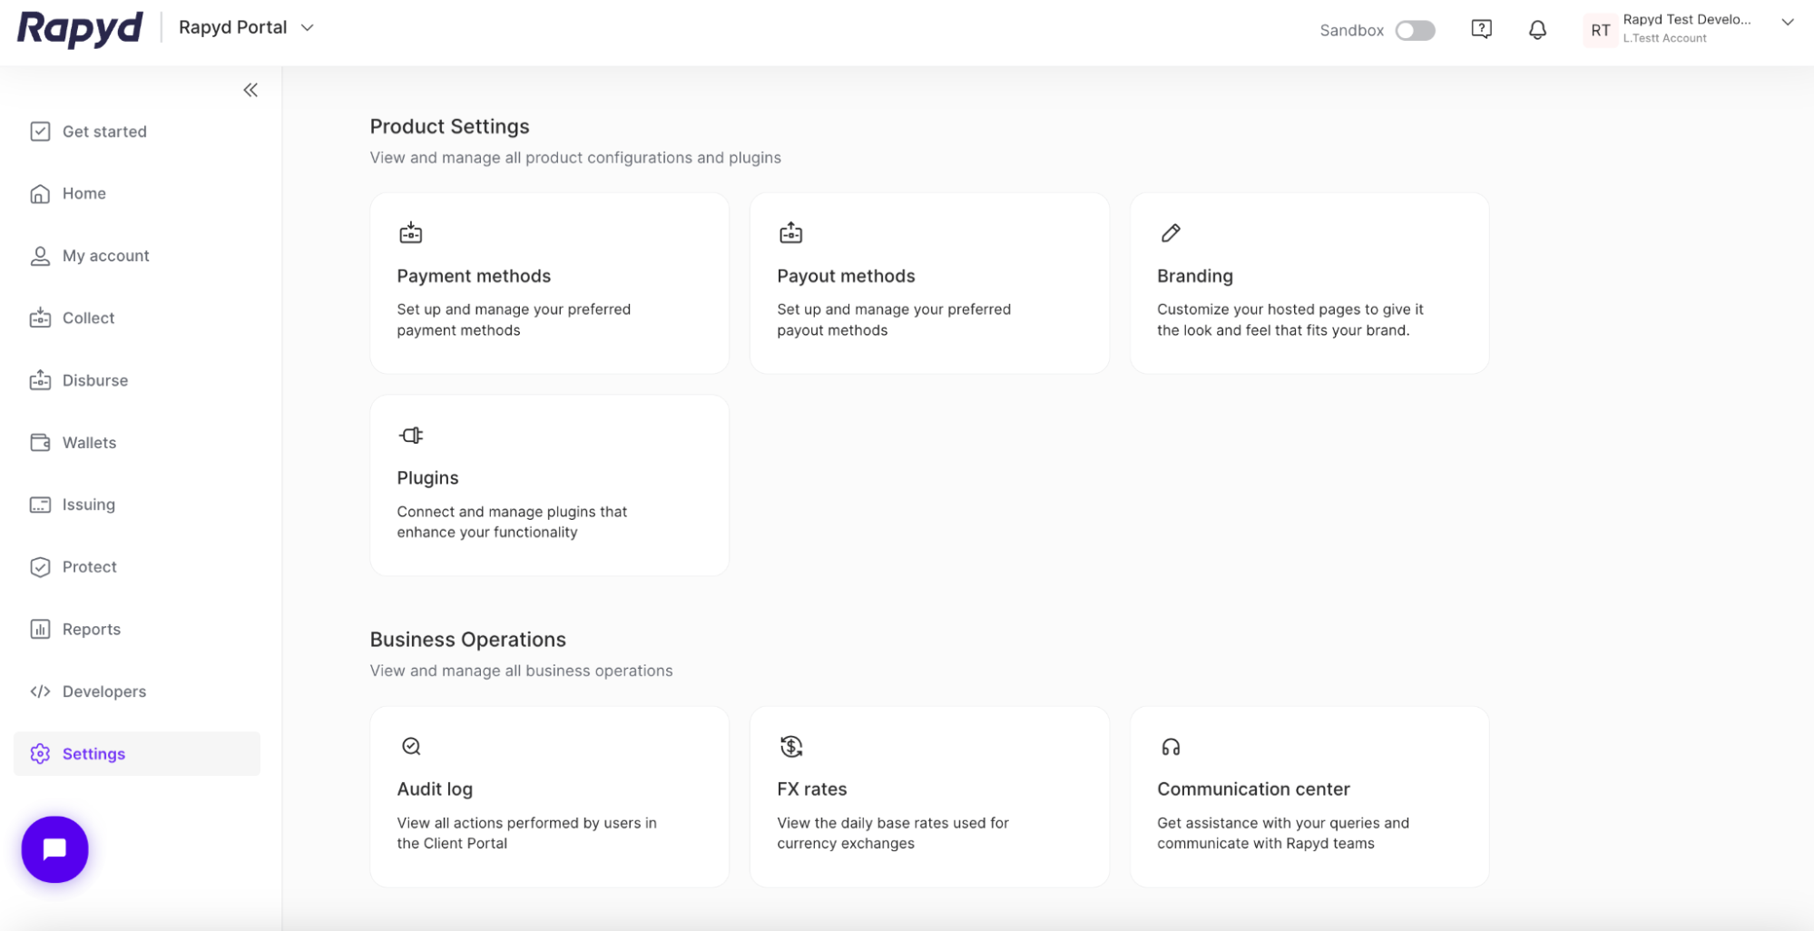Select the Reports sidebar icon
The width and height of the screenshot is (1814, 931).
[x=40, y=629]
